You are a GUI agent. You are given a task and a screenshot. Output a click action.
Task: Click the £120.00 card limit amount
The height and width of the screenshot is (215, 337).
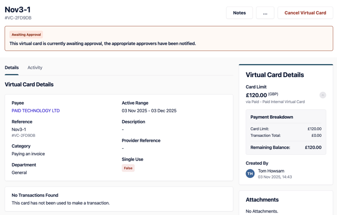256,95
